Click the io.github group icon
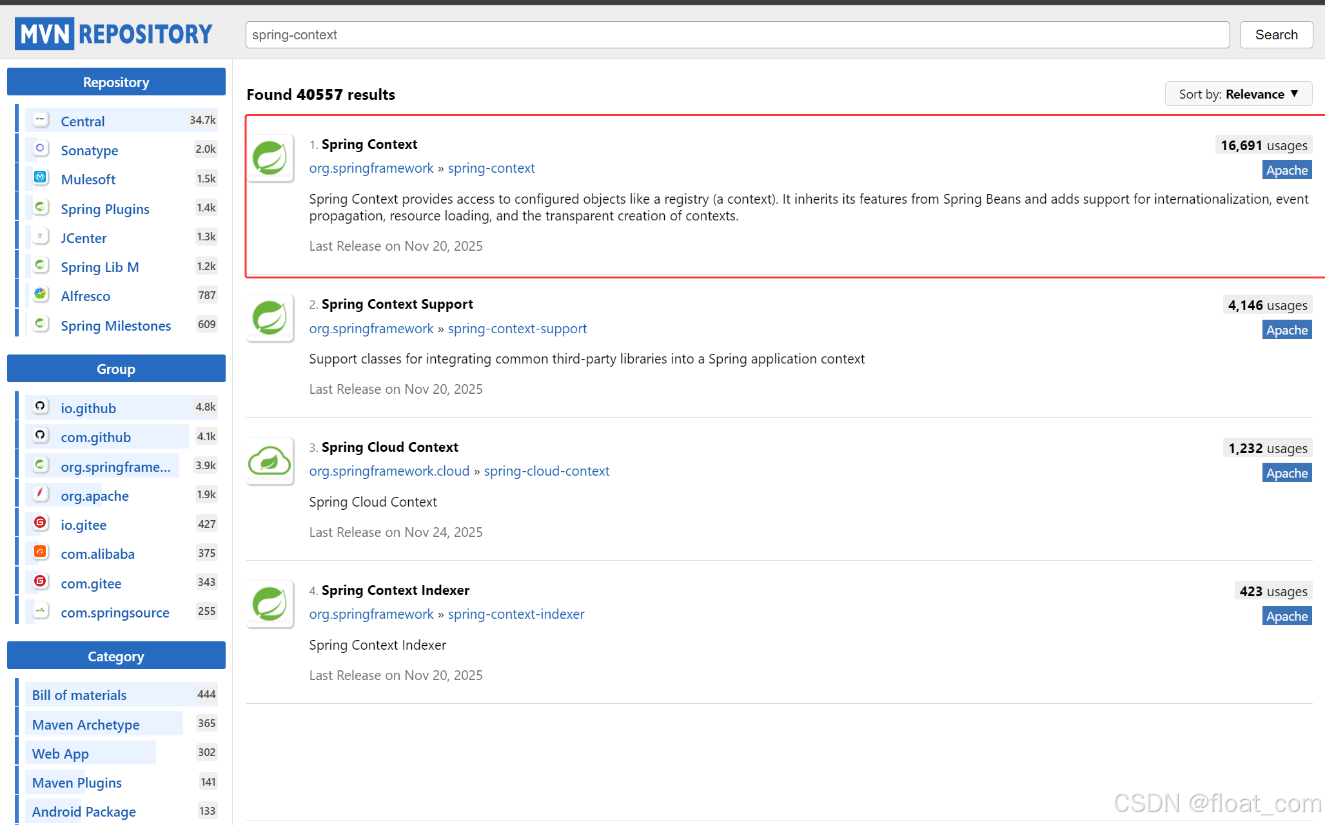1325x825 pixels. [41, 407]
